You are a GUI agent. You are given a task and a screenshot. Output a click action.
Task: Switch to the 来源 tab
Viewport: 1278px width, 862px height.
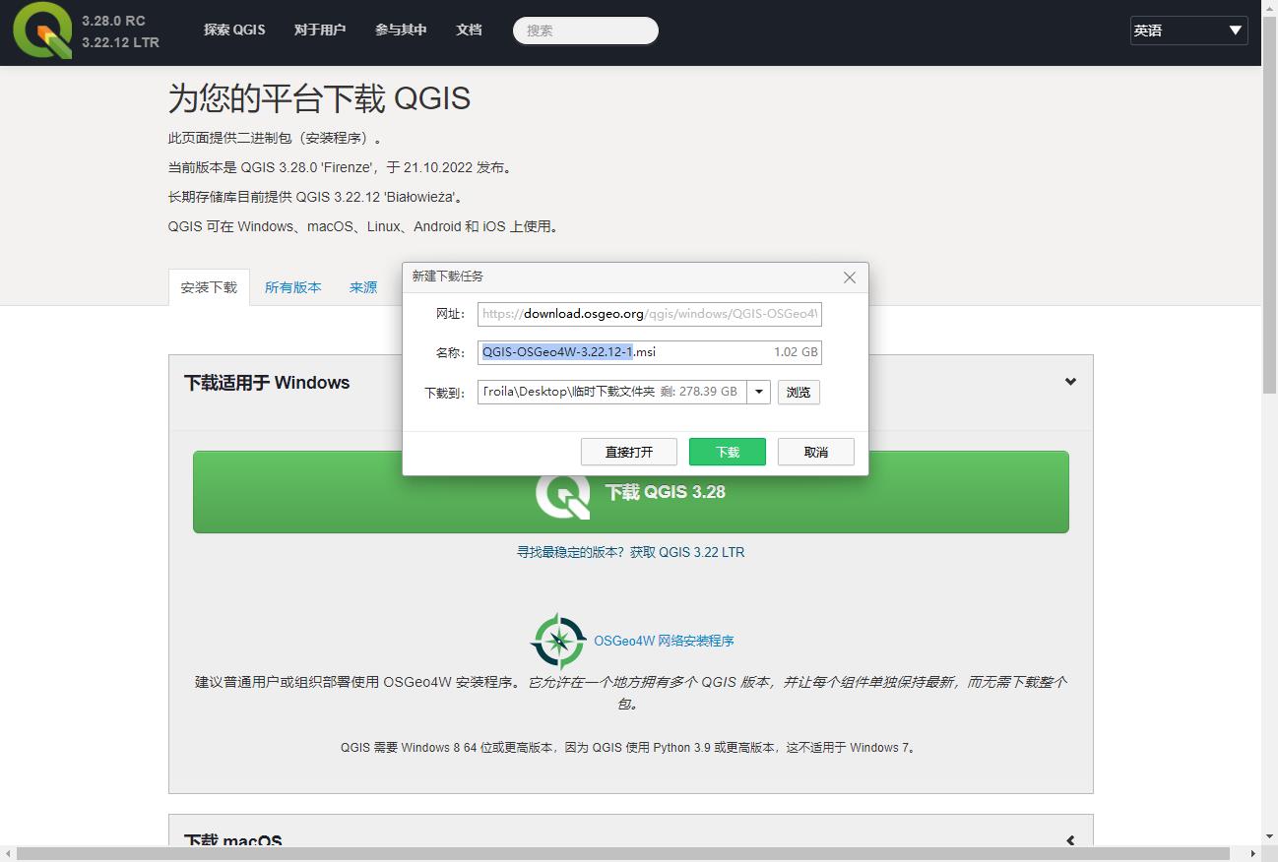[x=363, y=287]
